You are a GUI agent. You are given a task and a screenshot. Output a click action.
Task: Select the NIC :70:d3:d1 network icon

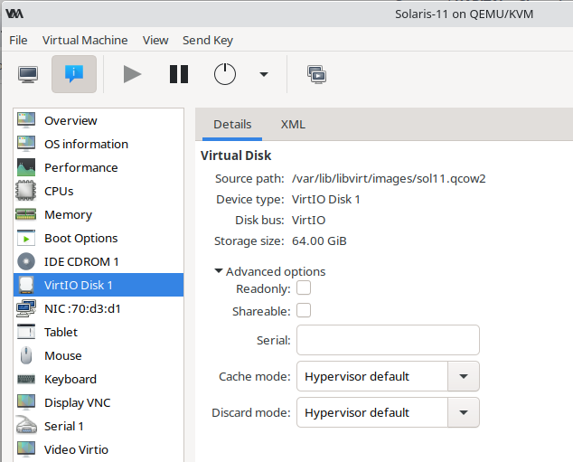[x=26, y=308]
